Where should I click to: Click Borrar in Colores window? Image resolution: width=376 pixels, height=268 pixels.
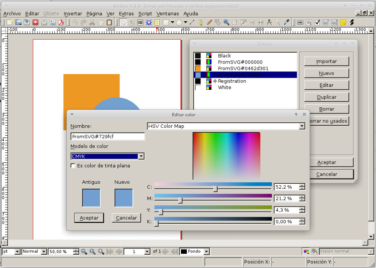326,109
